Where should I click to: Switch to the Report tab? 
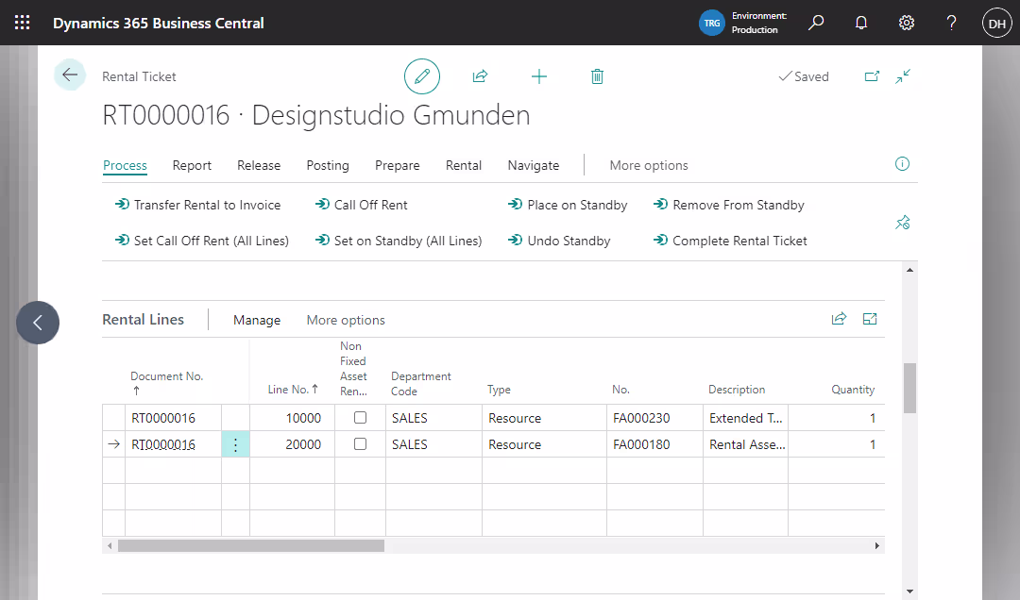coord(192,165)
